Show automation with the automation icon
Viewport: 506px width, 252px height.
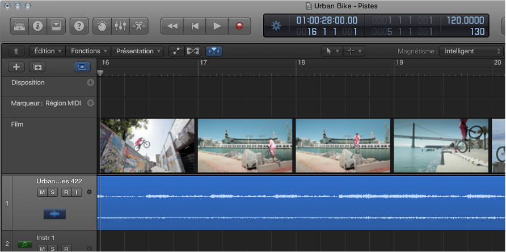pyautogui.click(x=176, y=51)
